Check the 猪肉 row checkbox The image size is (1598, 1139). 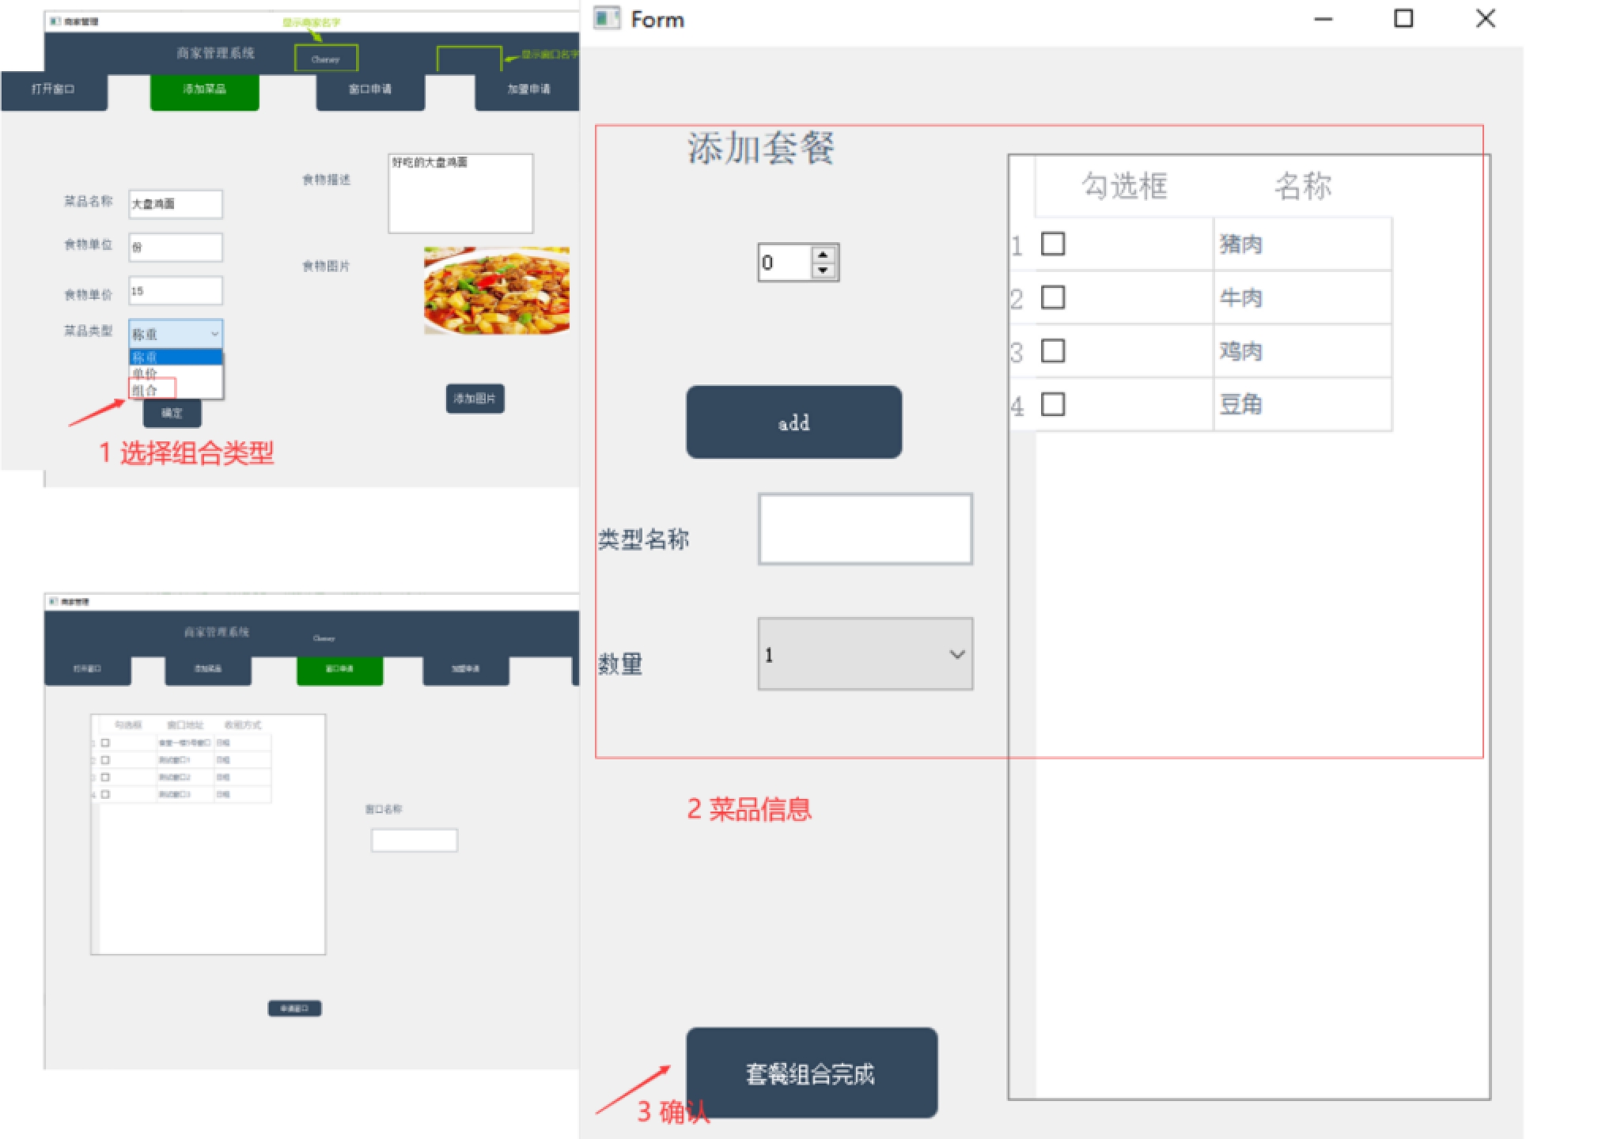pyautogui.click(x=1052, y=244)
